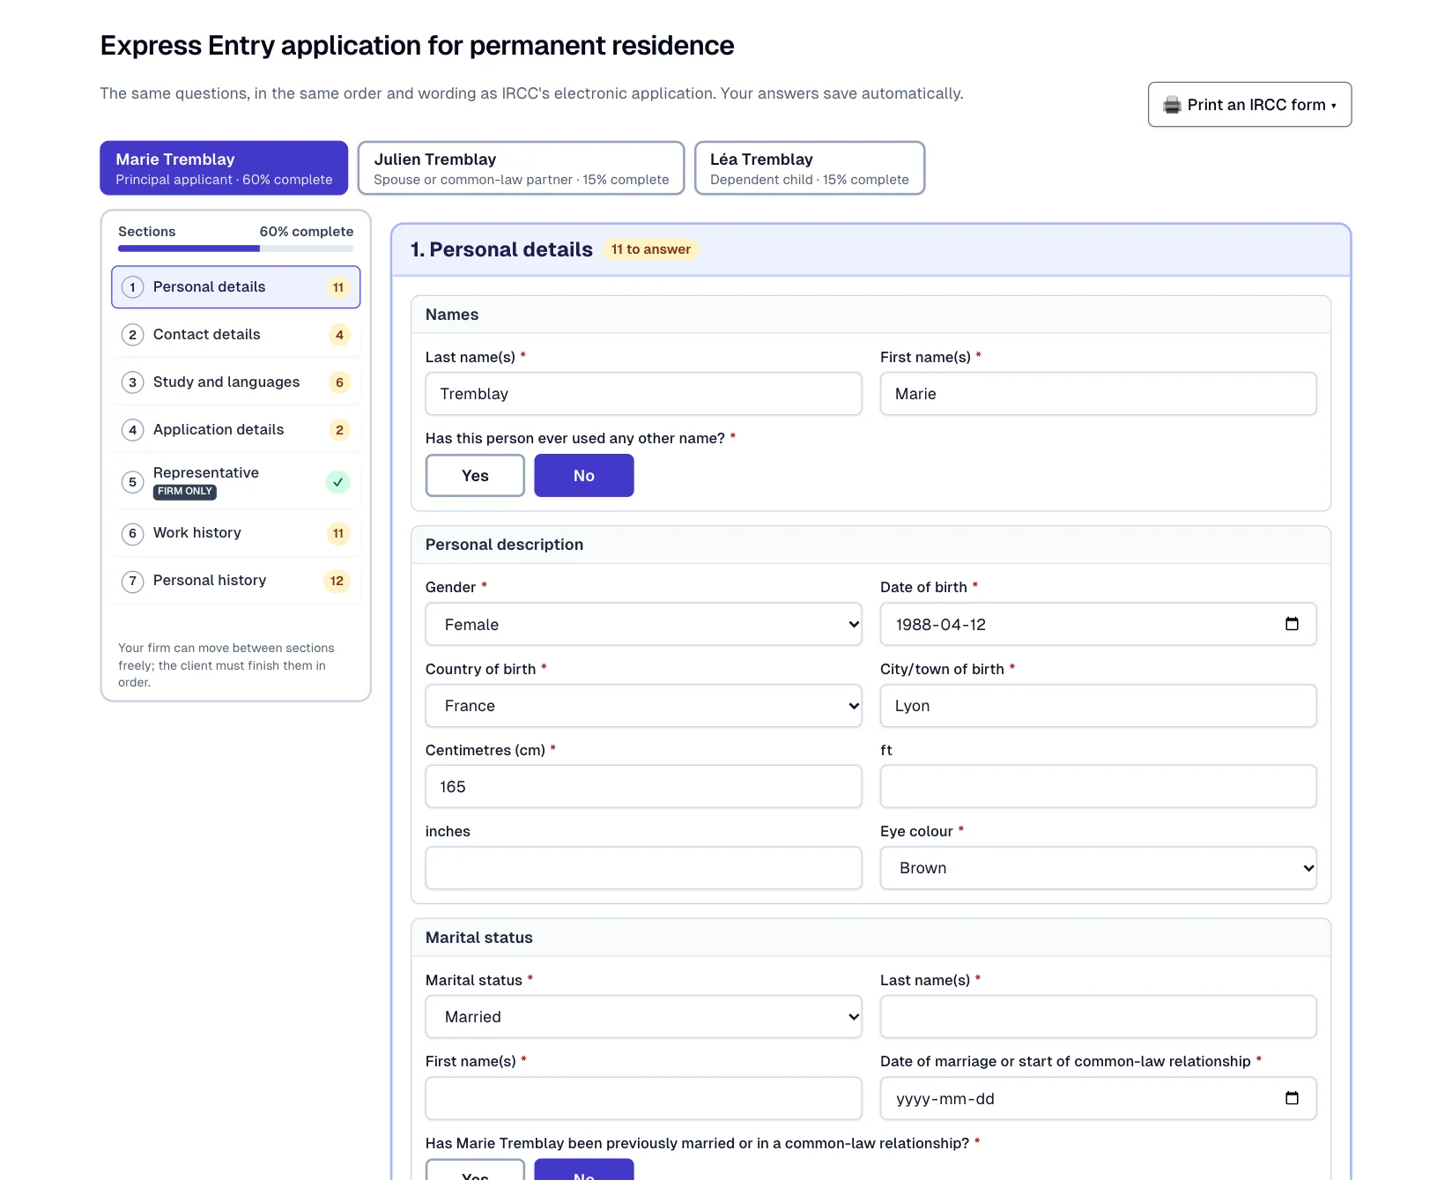Open the Personal history section
This screenshot has width=1452, height=1180.
[236, 581]
